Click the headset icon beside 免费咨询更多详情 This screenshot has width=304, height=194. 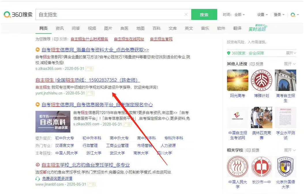point(38,178)
